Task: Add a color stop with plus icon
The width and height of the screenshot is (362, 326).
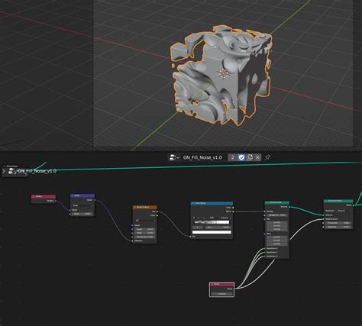Action: (194, 218)
